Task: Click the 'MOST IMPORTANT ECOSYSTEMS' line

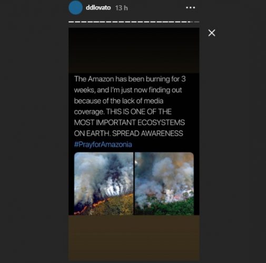Action: 130,122
